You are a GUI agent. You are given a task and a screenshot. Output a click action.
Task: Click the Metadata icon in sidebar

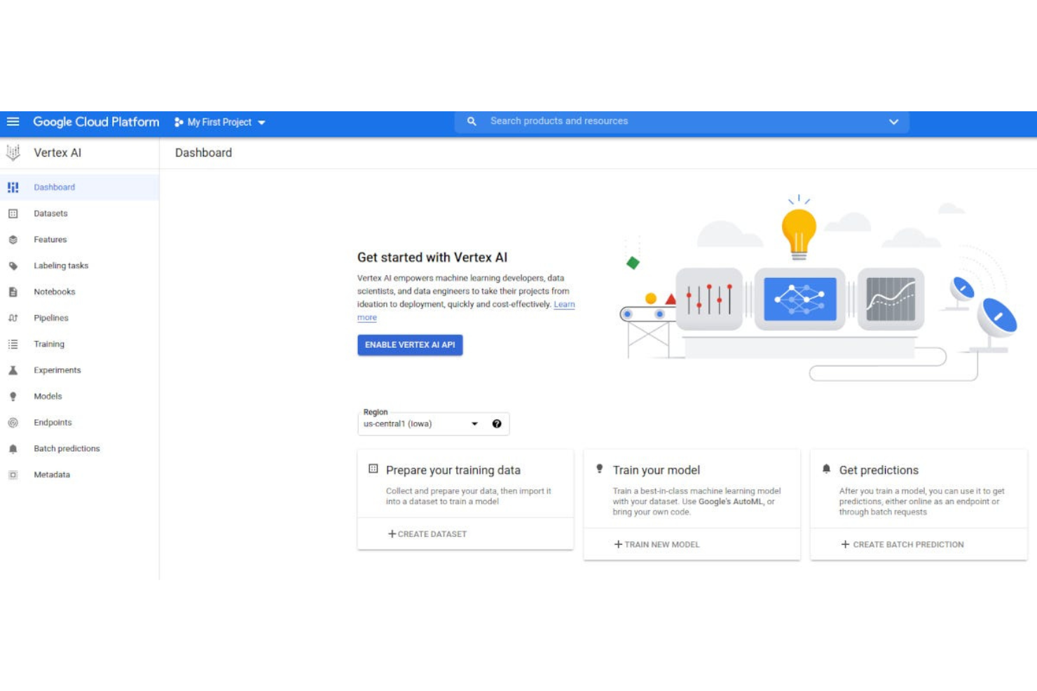click(x=13, y=475)
